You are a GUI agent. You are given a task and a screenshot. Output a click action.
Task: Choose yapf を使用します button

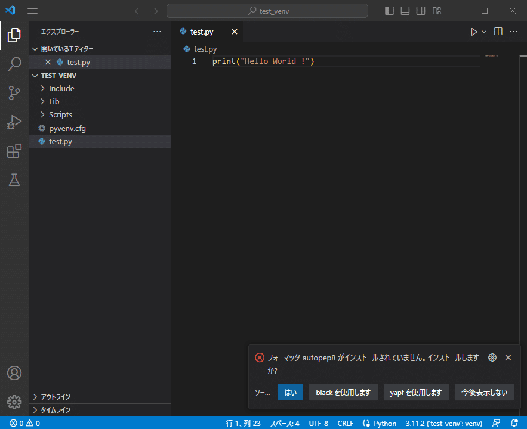[416, 392]
